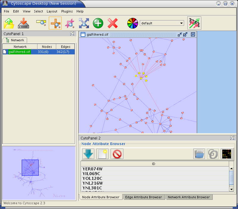The image size is (238, 209).
Task: Switch to the Edge Attribute Browser tab
Action: coord(143,197)
